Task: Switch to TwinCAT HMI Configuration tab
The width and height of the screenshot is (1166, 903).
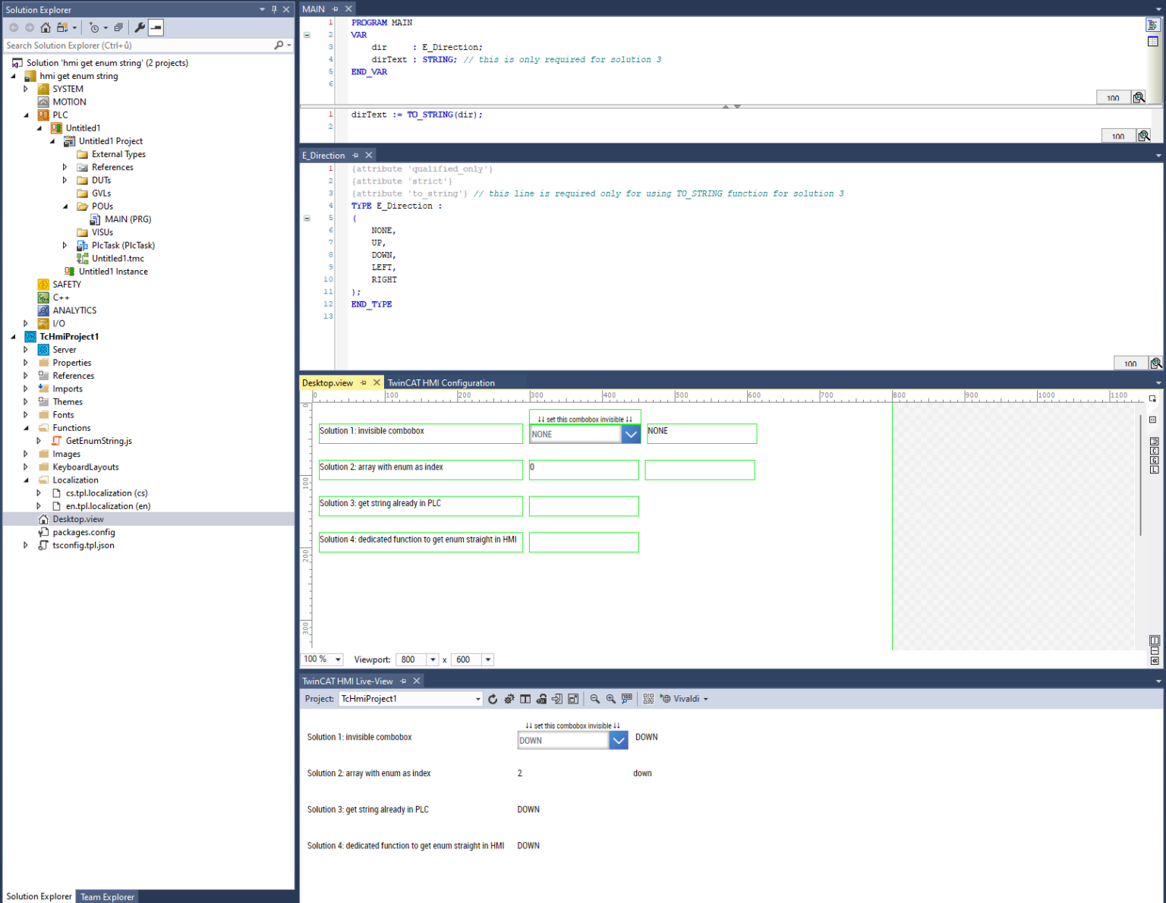Action: [441, 383]
